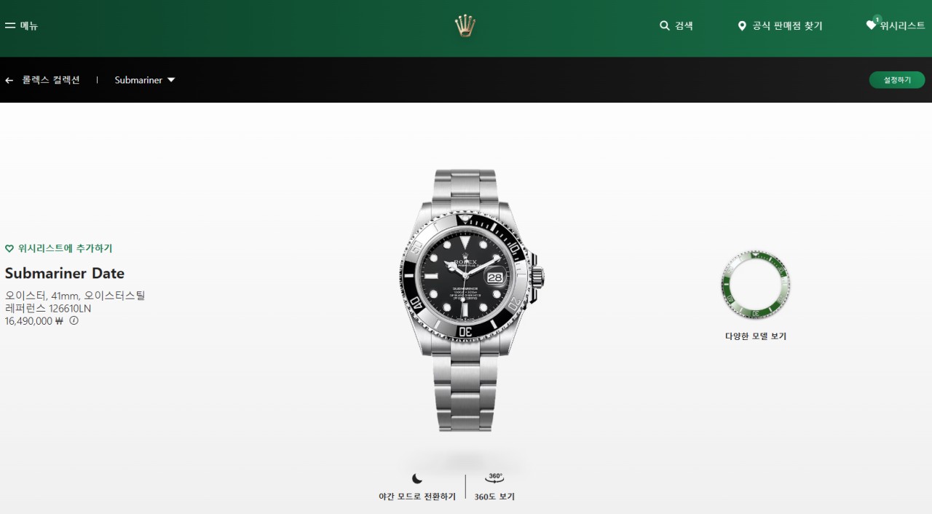Viewport: 932px width, 514px height.
Task: Click 공식 판매점 찾기 link
Action: pyautogui.click(x=787, y=26)
